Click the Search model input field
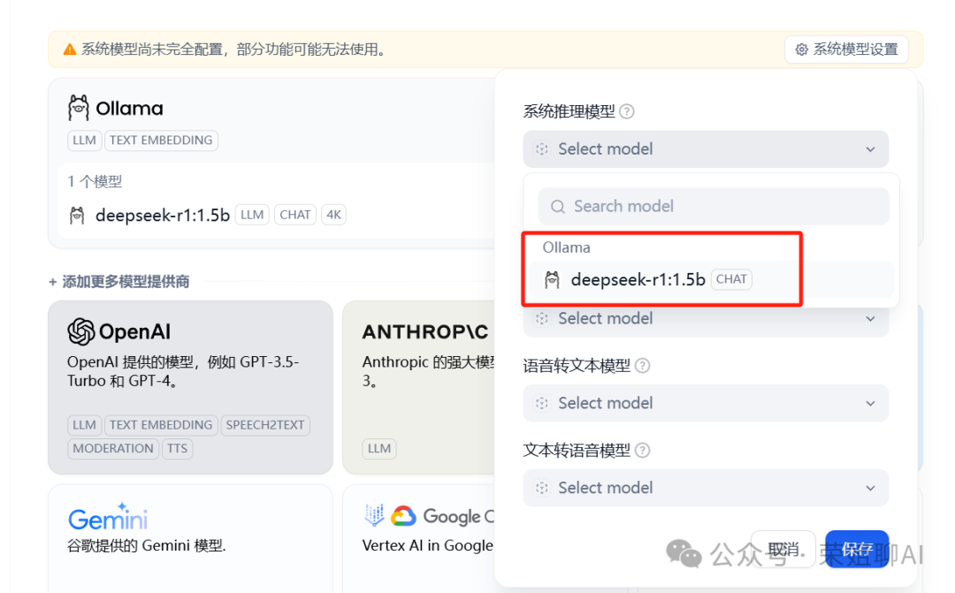This screenshot has height=593, width=955. tap(712, 206)
